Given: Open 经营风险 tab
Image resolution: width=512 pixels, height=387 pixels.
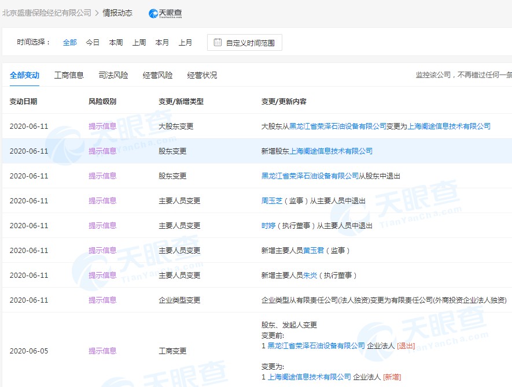Looking at the screenshot, I should pos(158,75).
